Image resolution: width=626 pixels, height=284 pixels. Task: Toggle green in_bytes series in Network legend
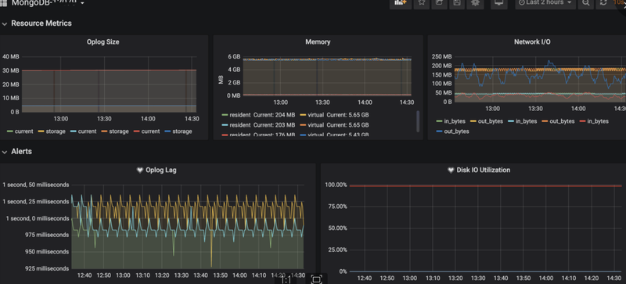pos(452,121)
